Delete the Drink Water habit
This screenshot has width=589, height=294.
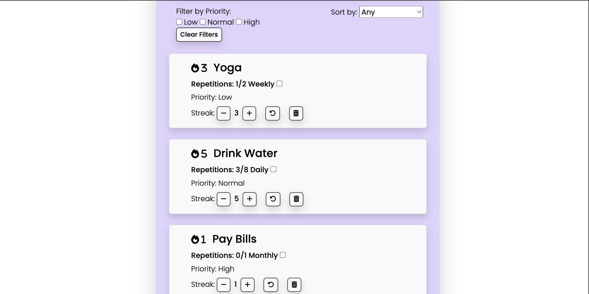296,199
